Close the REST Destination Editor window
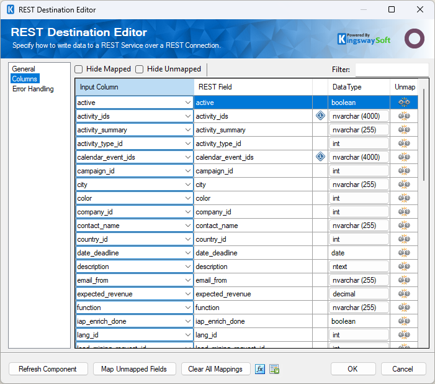 click(419, 9)
